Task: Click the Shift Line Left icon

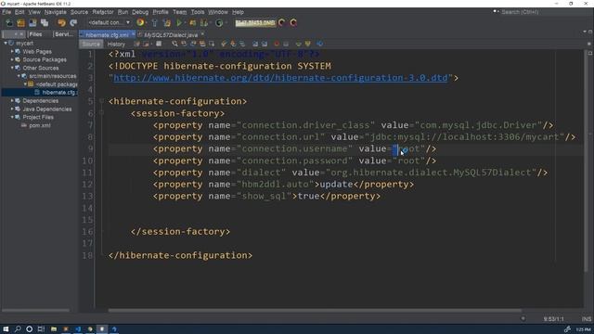Action: click(255, 44)
